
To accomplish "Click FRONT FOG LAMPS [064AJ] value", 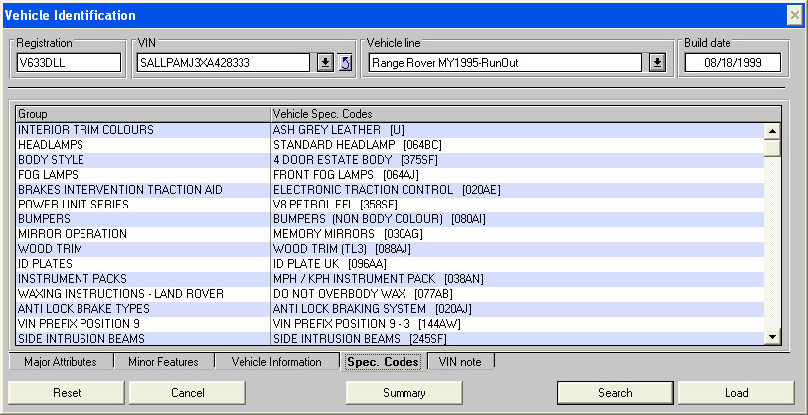I will 346,175.
